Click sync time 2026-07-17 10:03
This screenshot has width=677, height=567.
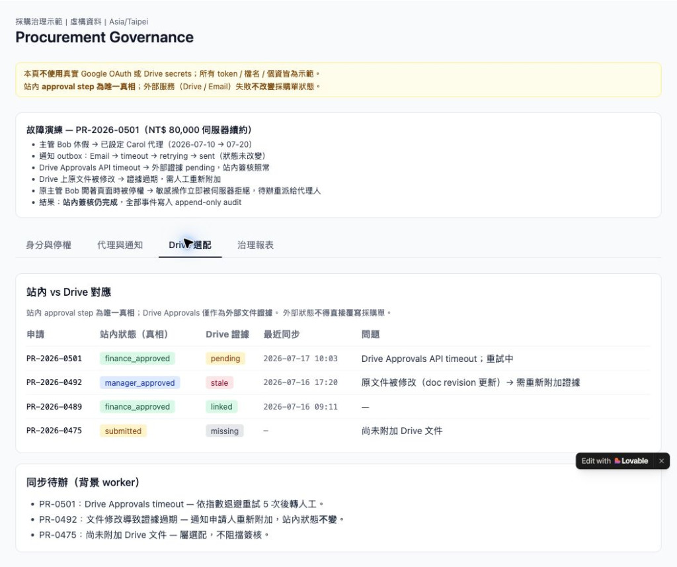[301, 359]
